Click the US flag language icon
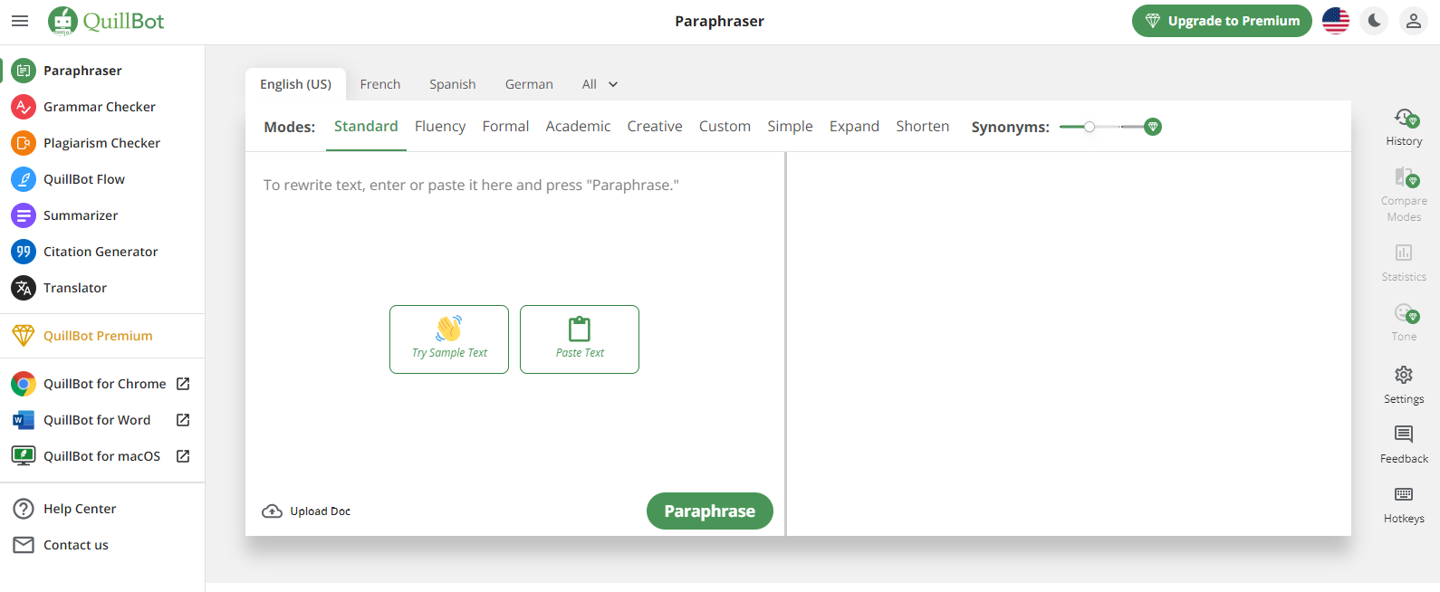1440x592 pixels. coord(1336,21)
